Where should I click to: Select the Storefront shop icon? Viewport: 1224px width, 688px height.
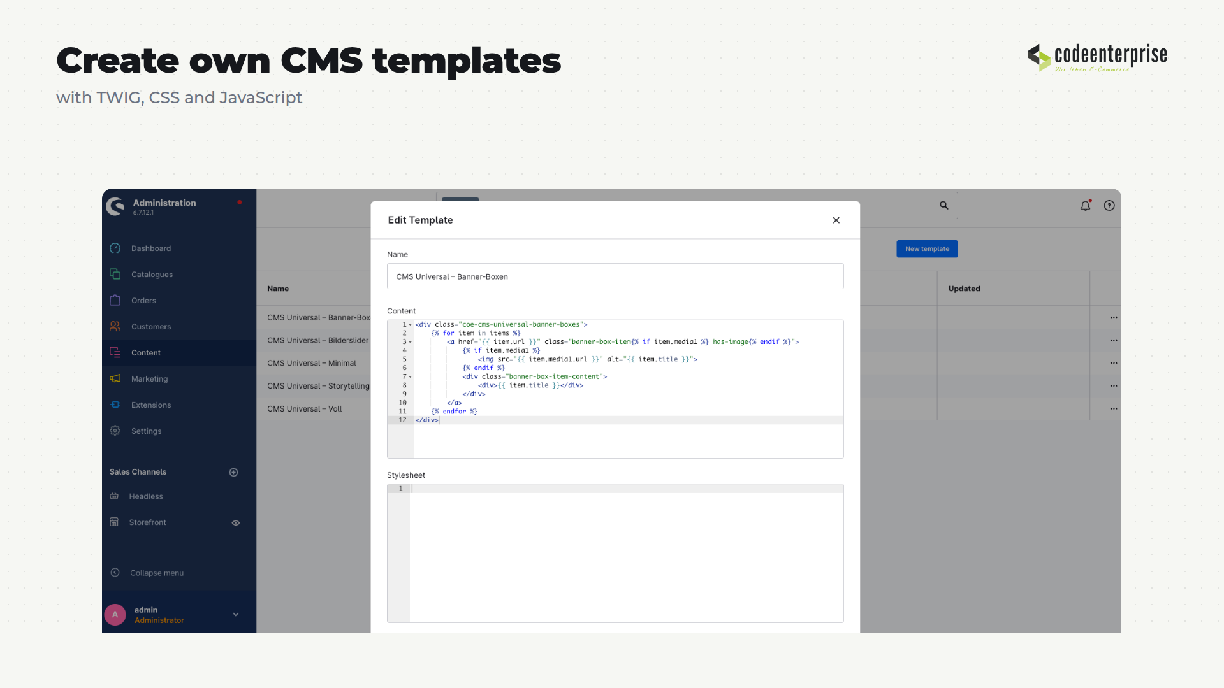tap(114, 522)
